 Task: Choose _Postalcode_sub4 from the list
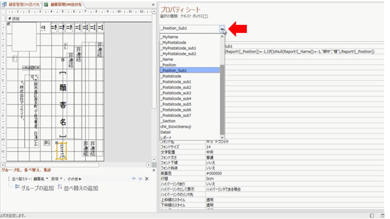190,99
